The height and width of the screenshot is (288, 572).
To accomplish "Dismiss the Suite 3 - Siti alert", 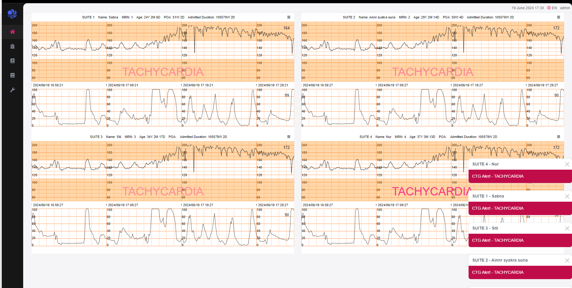I will (567, 228).
